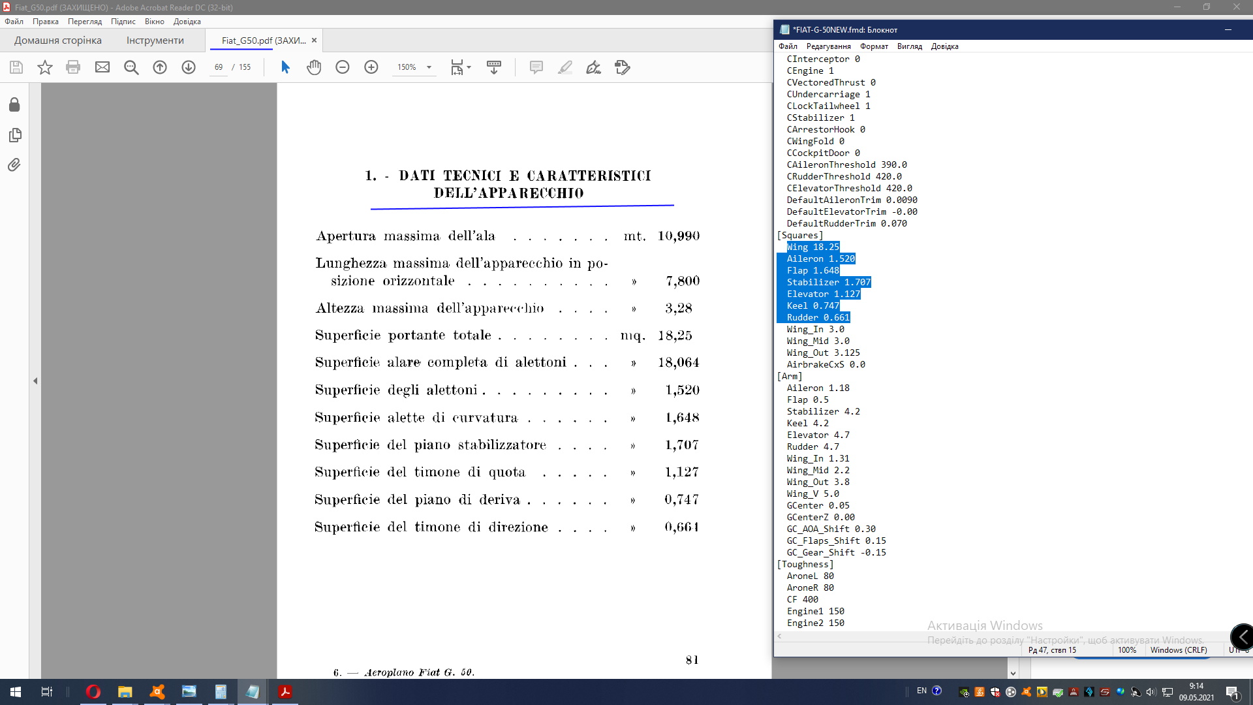
Task: Click the Windows Start button
Action: click(x=16, y=692)
